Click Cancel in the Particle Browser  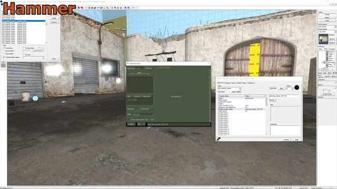pyautogui.click(x=131, y=124)
